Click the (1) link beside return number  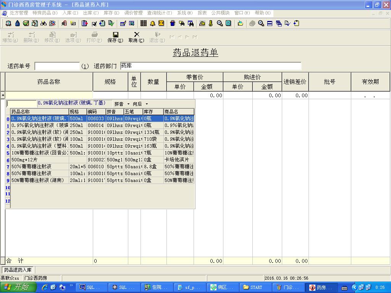85,66
